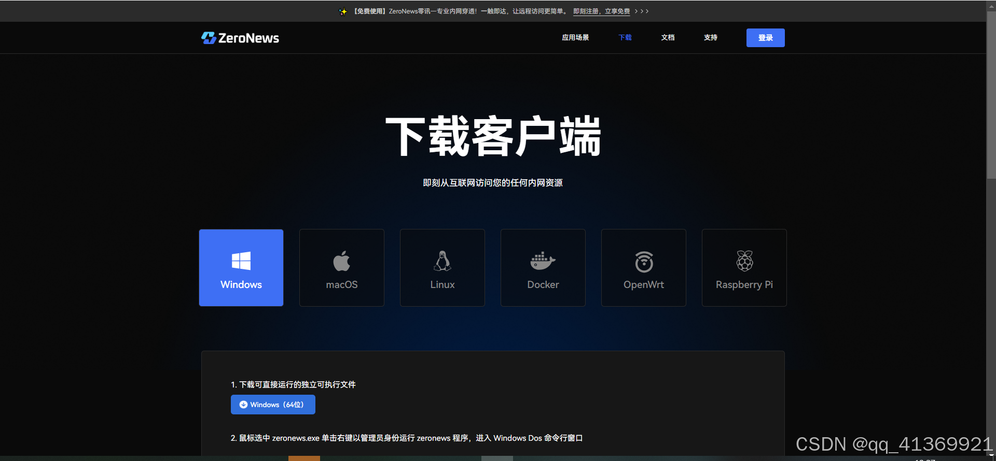Click the 【免费使用】 banner announcement text
The height and width of the screenshot is (461, 996).
[461, 11]
